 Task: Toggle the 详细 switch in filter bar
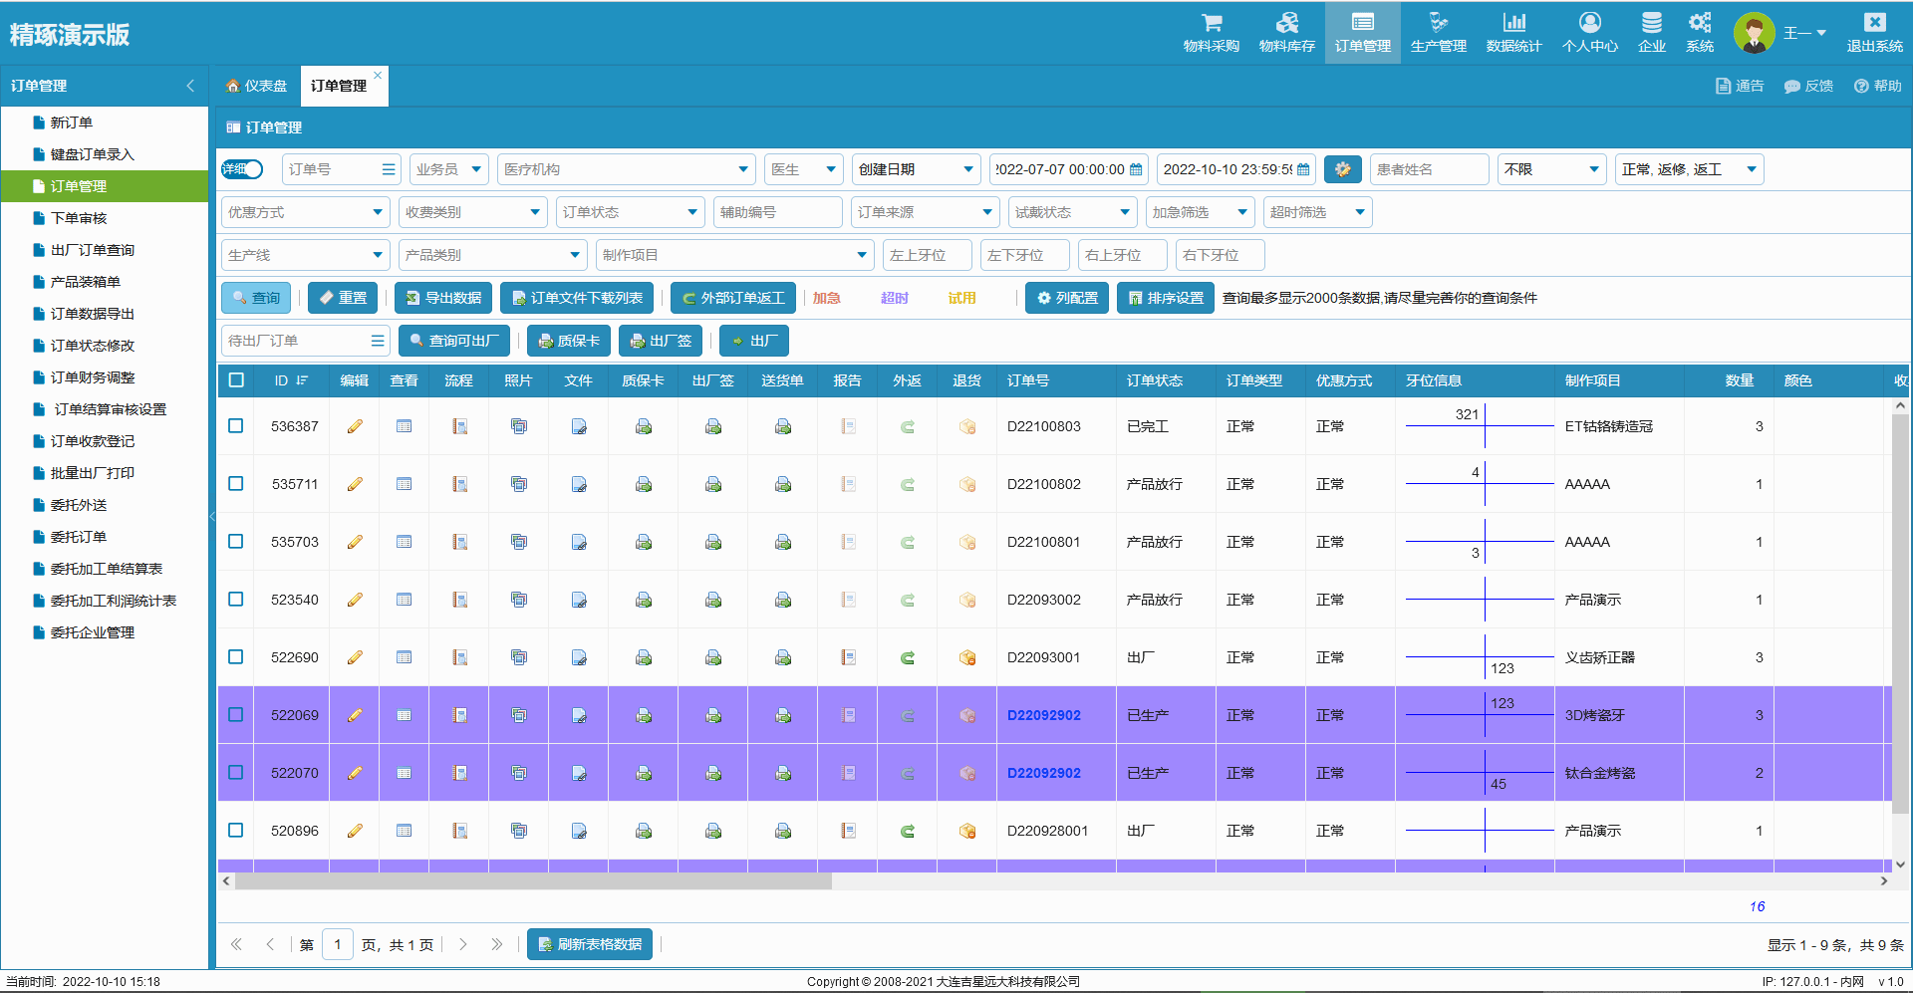tap(242, 169)
